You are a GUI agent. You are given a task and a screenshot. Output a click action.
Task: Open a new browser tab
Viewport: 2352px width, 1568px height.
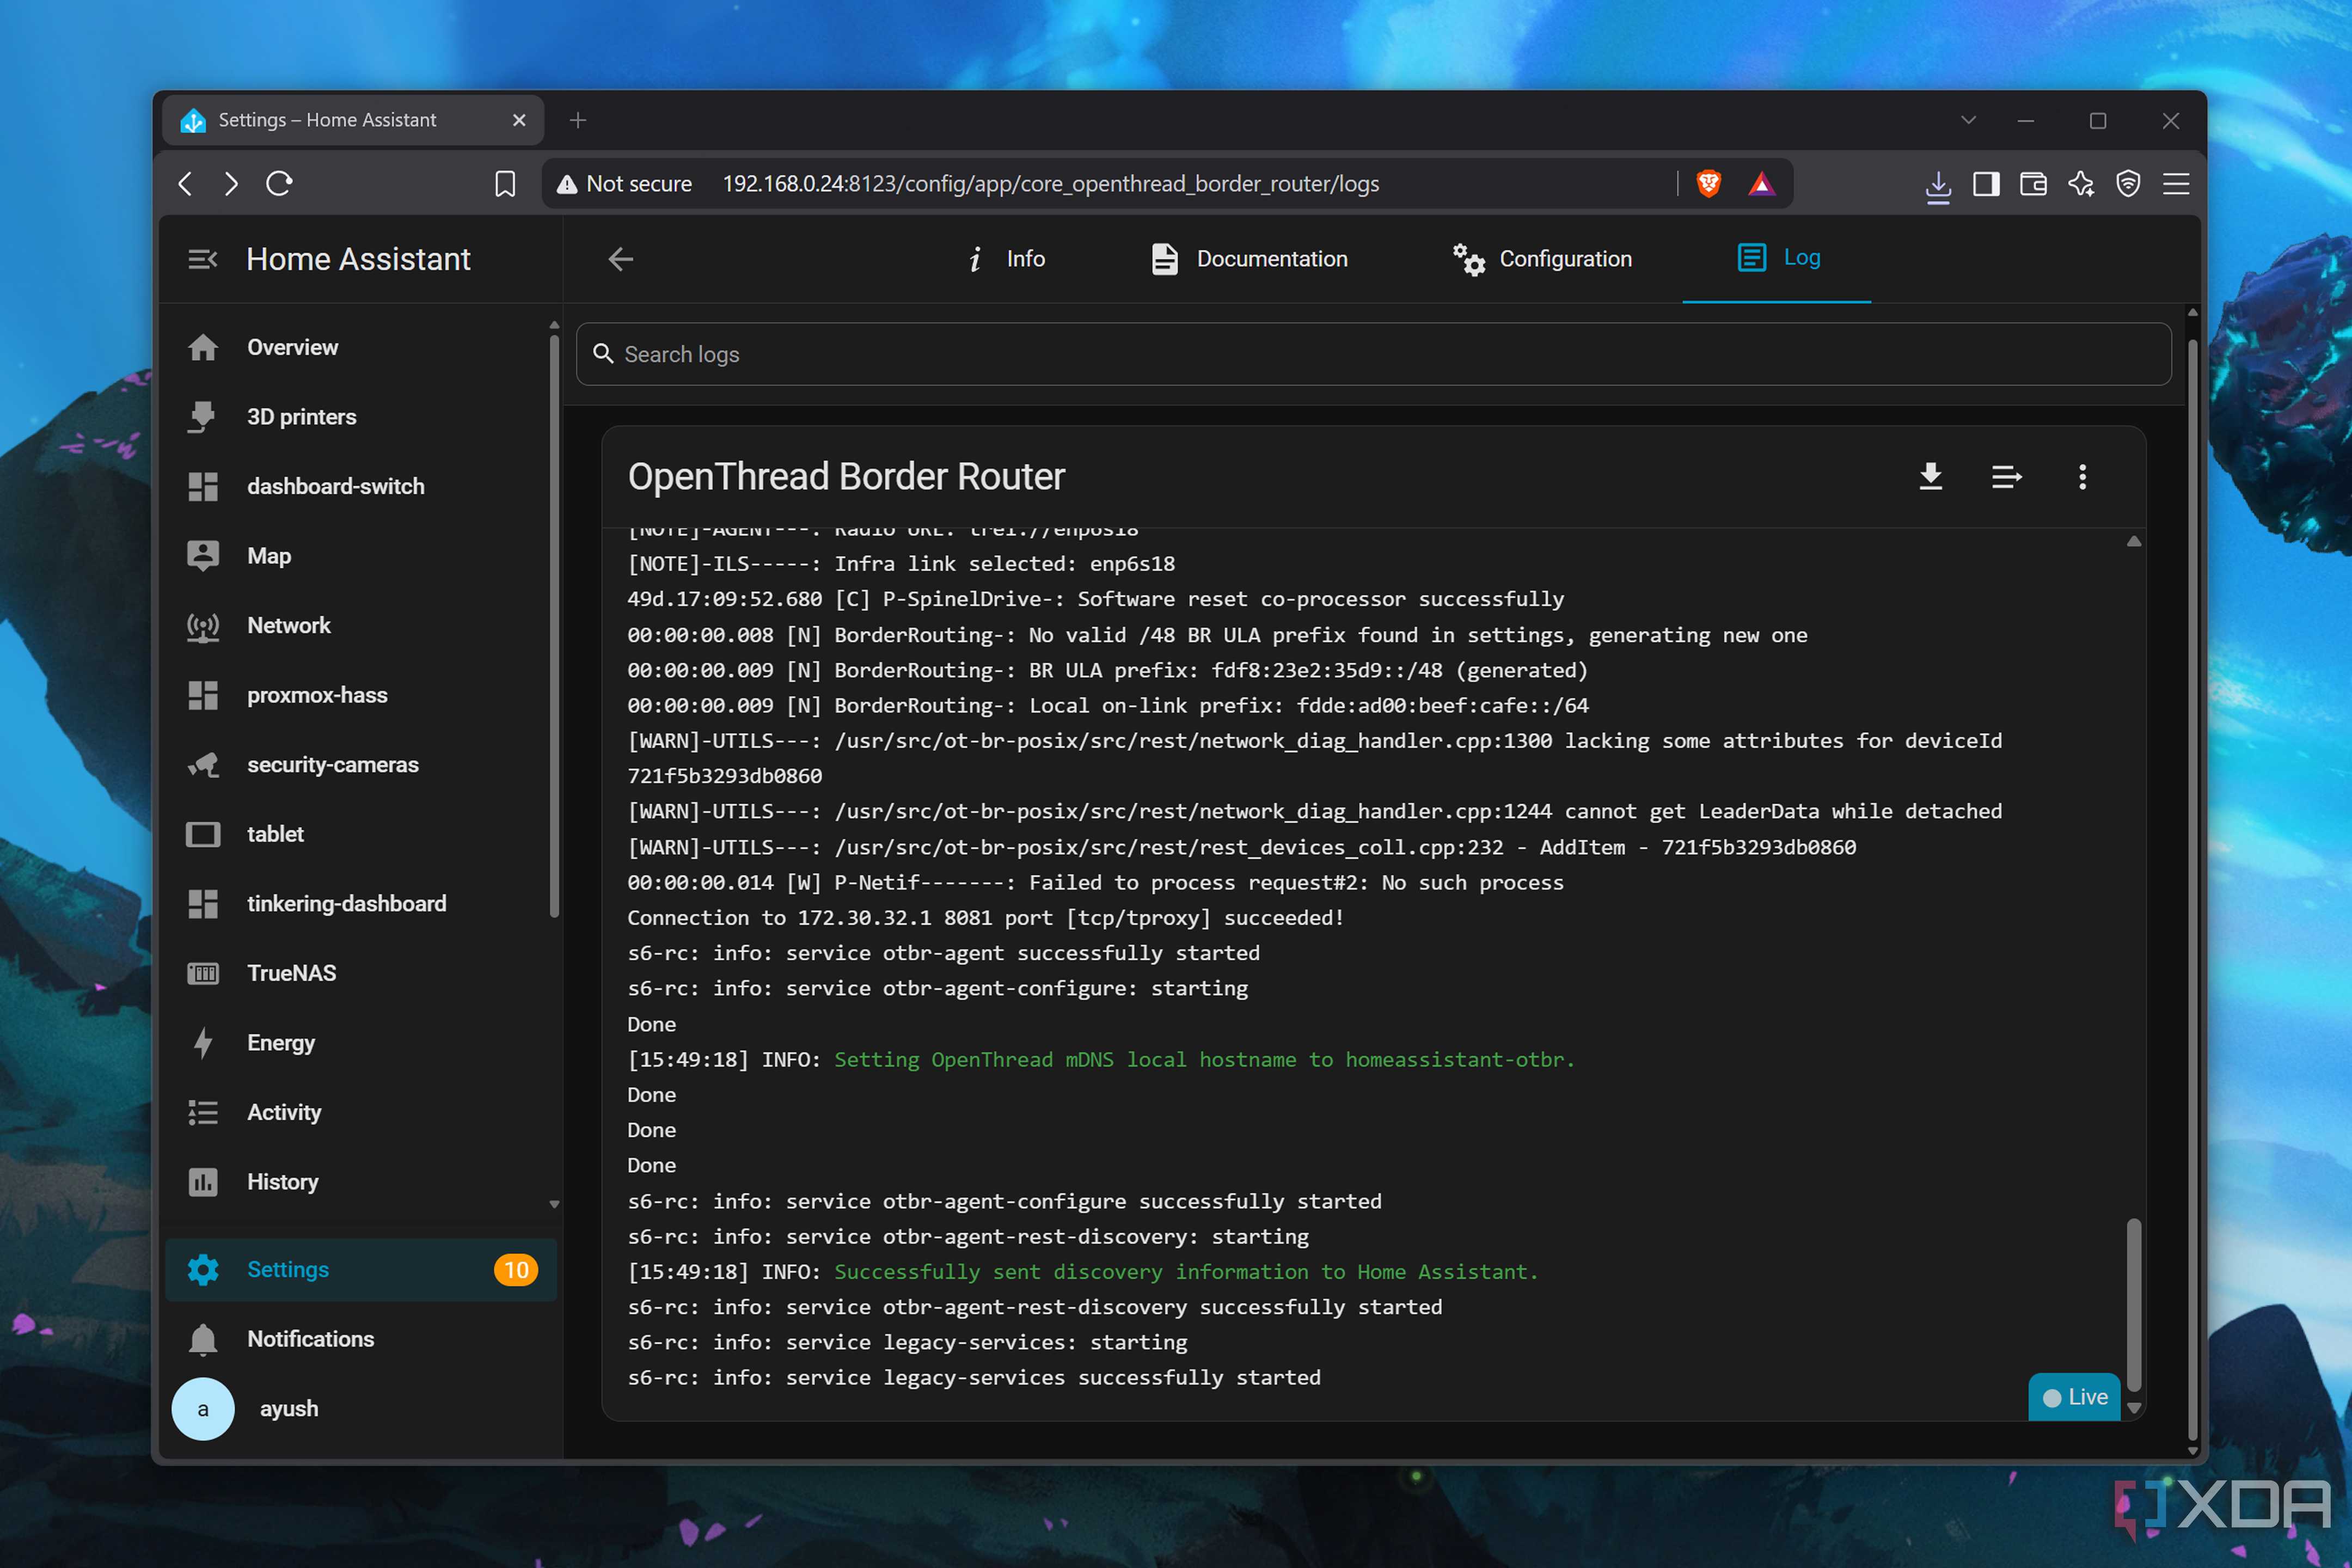[x=578, y=120]
